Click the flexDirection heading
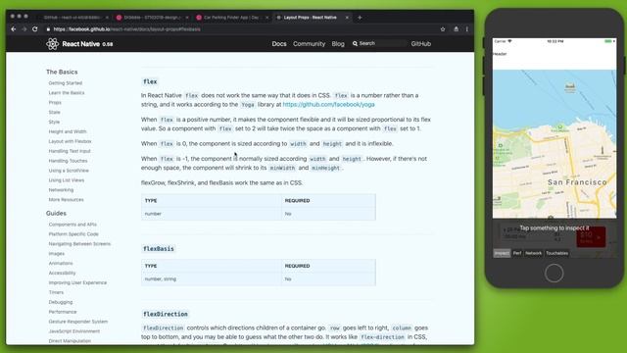The width and height of the screenshot is (627, 353). click(166, 314)
